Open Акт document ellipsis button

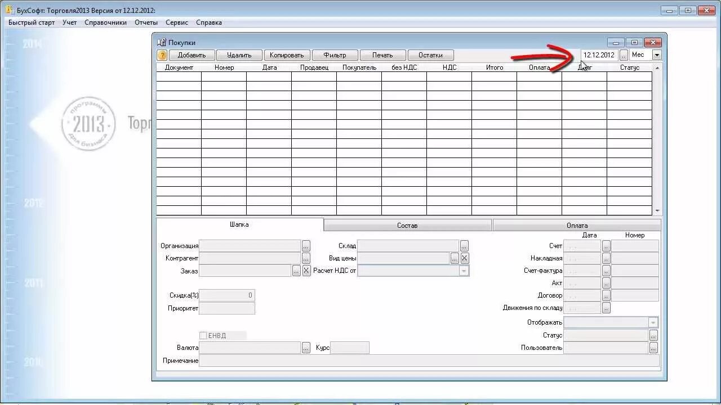(x=606, y=283)
